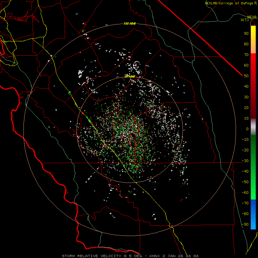Click the -70 value on velocity scale
This screenshot has width=258, height=258.
pos(245,203)
